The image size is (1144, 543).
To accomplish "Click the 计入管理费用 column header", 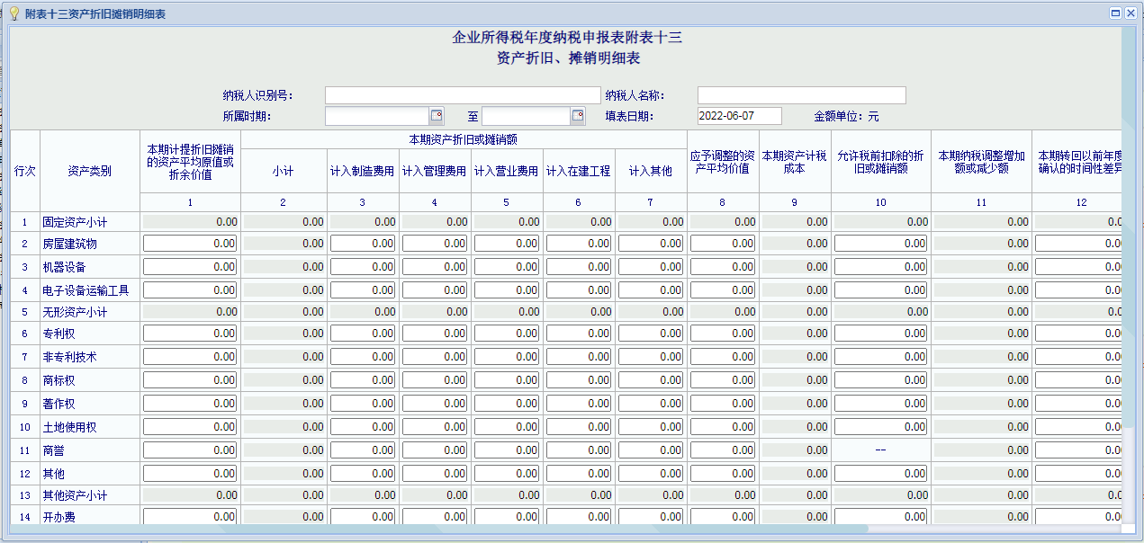I will click(x=435, y=171).
